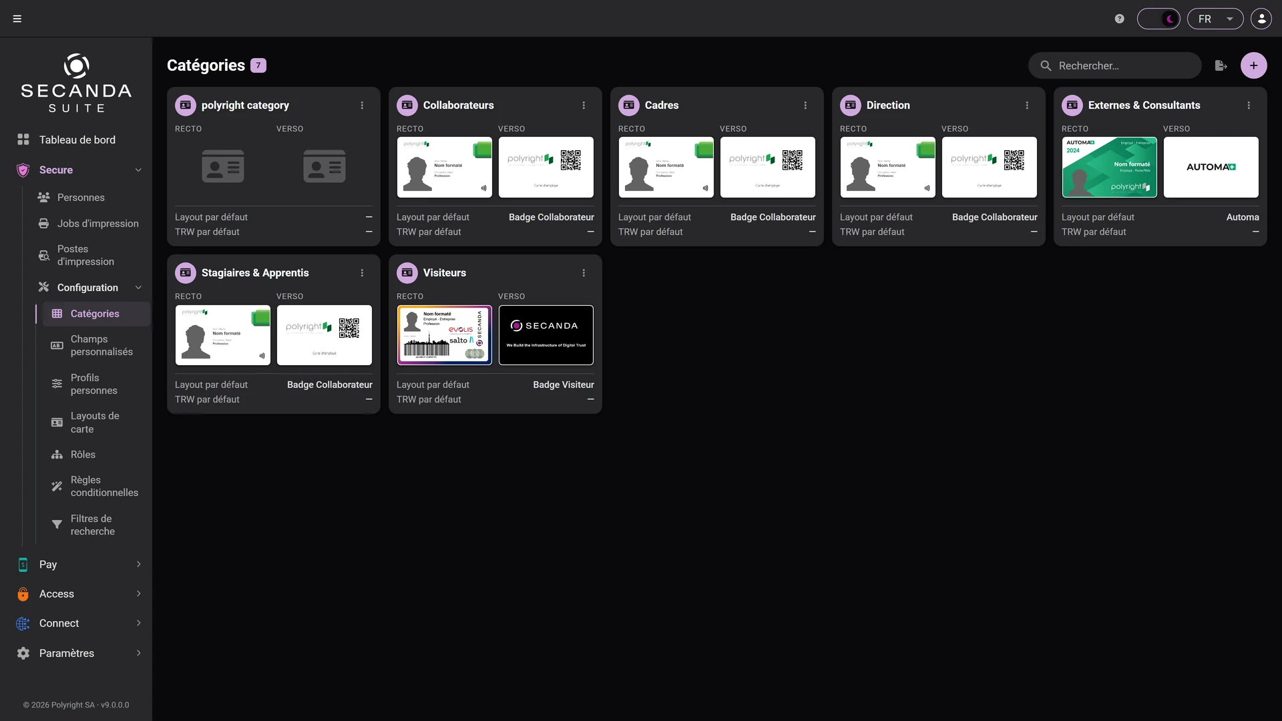Click the Direction card title
The height and width of the screenshot is (721, 1282).
coord(888,105)
